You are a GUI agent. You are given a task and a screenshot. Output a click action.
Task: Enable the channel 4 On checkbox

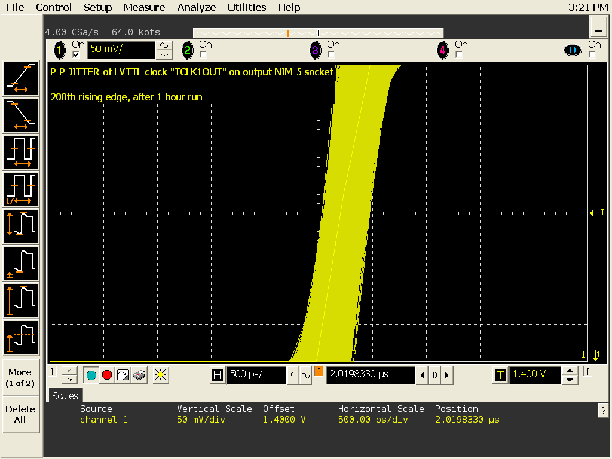[459, 54]
